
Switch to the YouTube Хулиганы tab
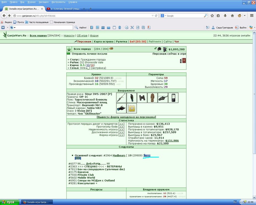point(66,9)
